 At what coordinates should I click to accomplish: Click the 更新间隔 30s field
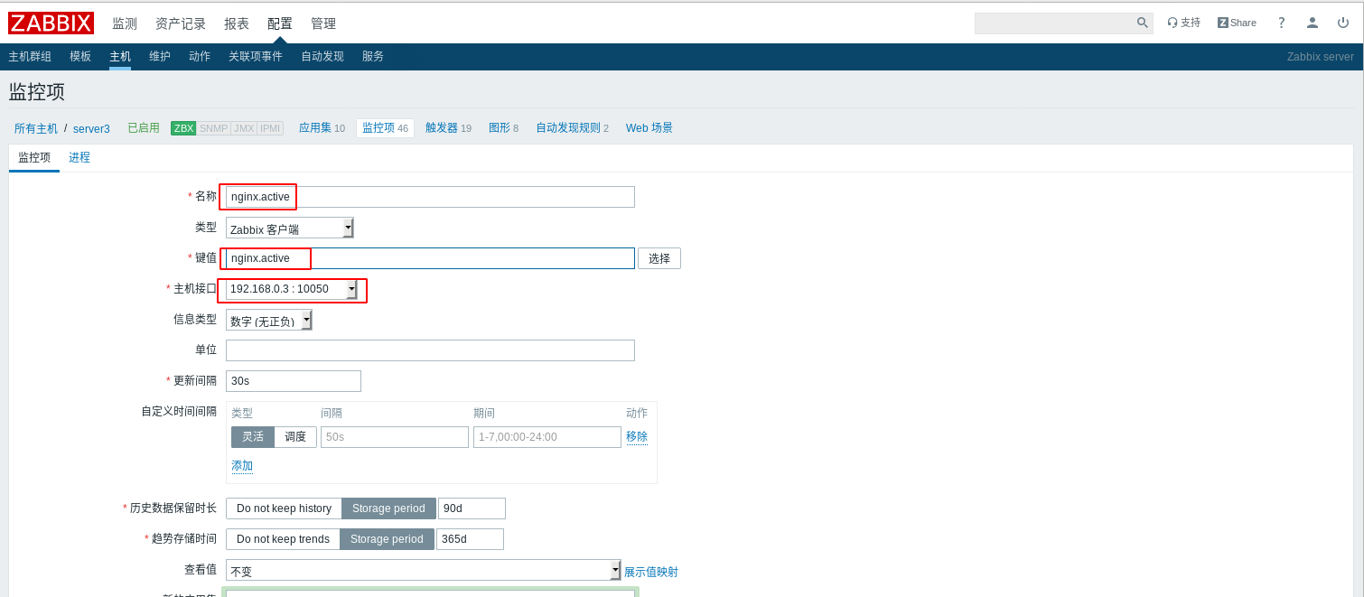[x=294, y=381]
